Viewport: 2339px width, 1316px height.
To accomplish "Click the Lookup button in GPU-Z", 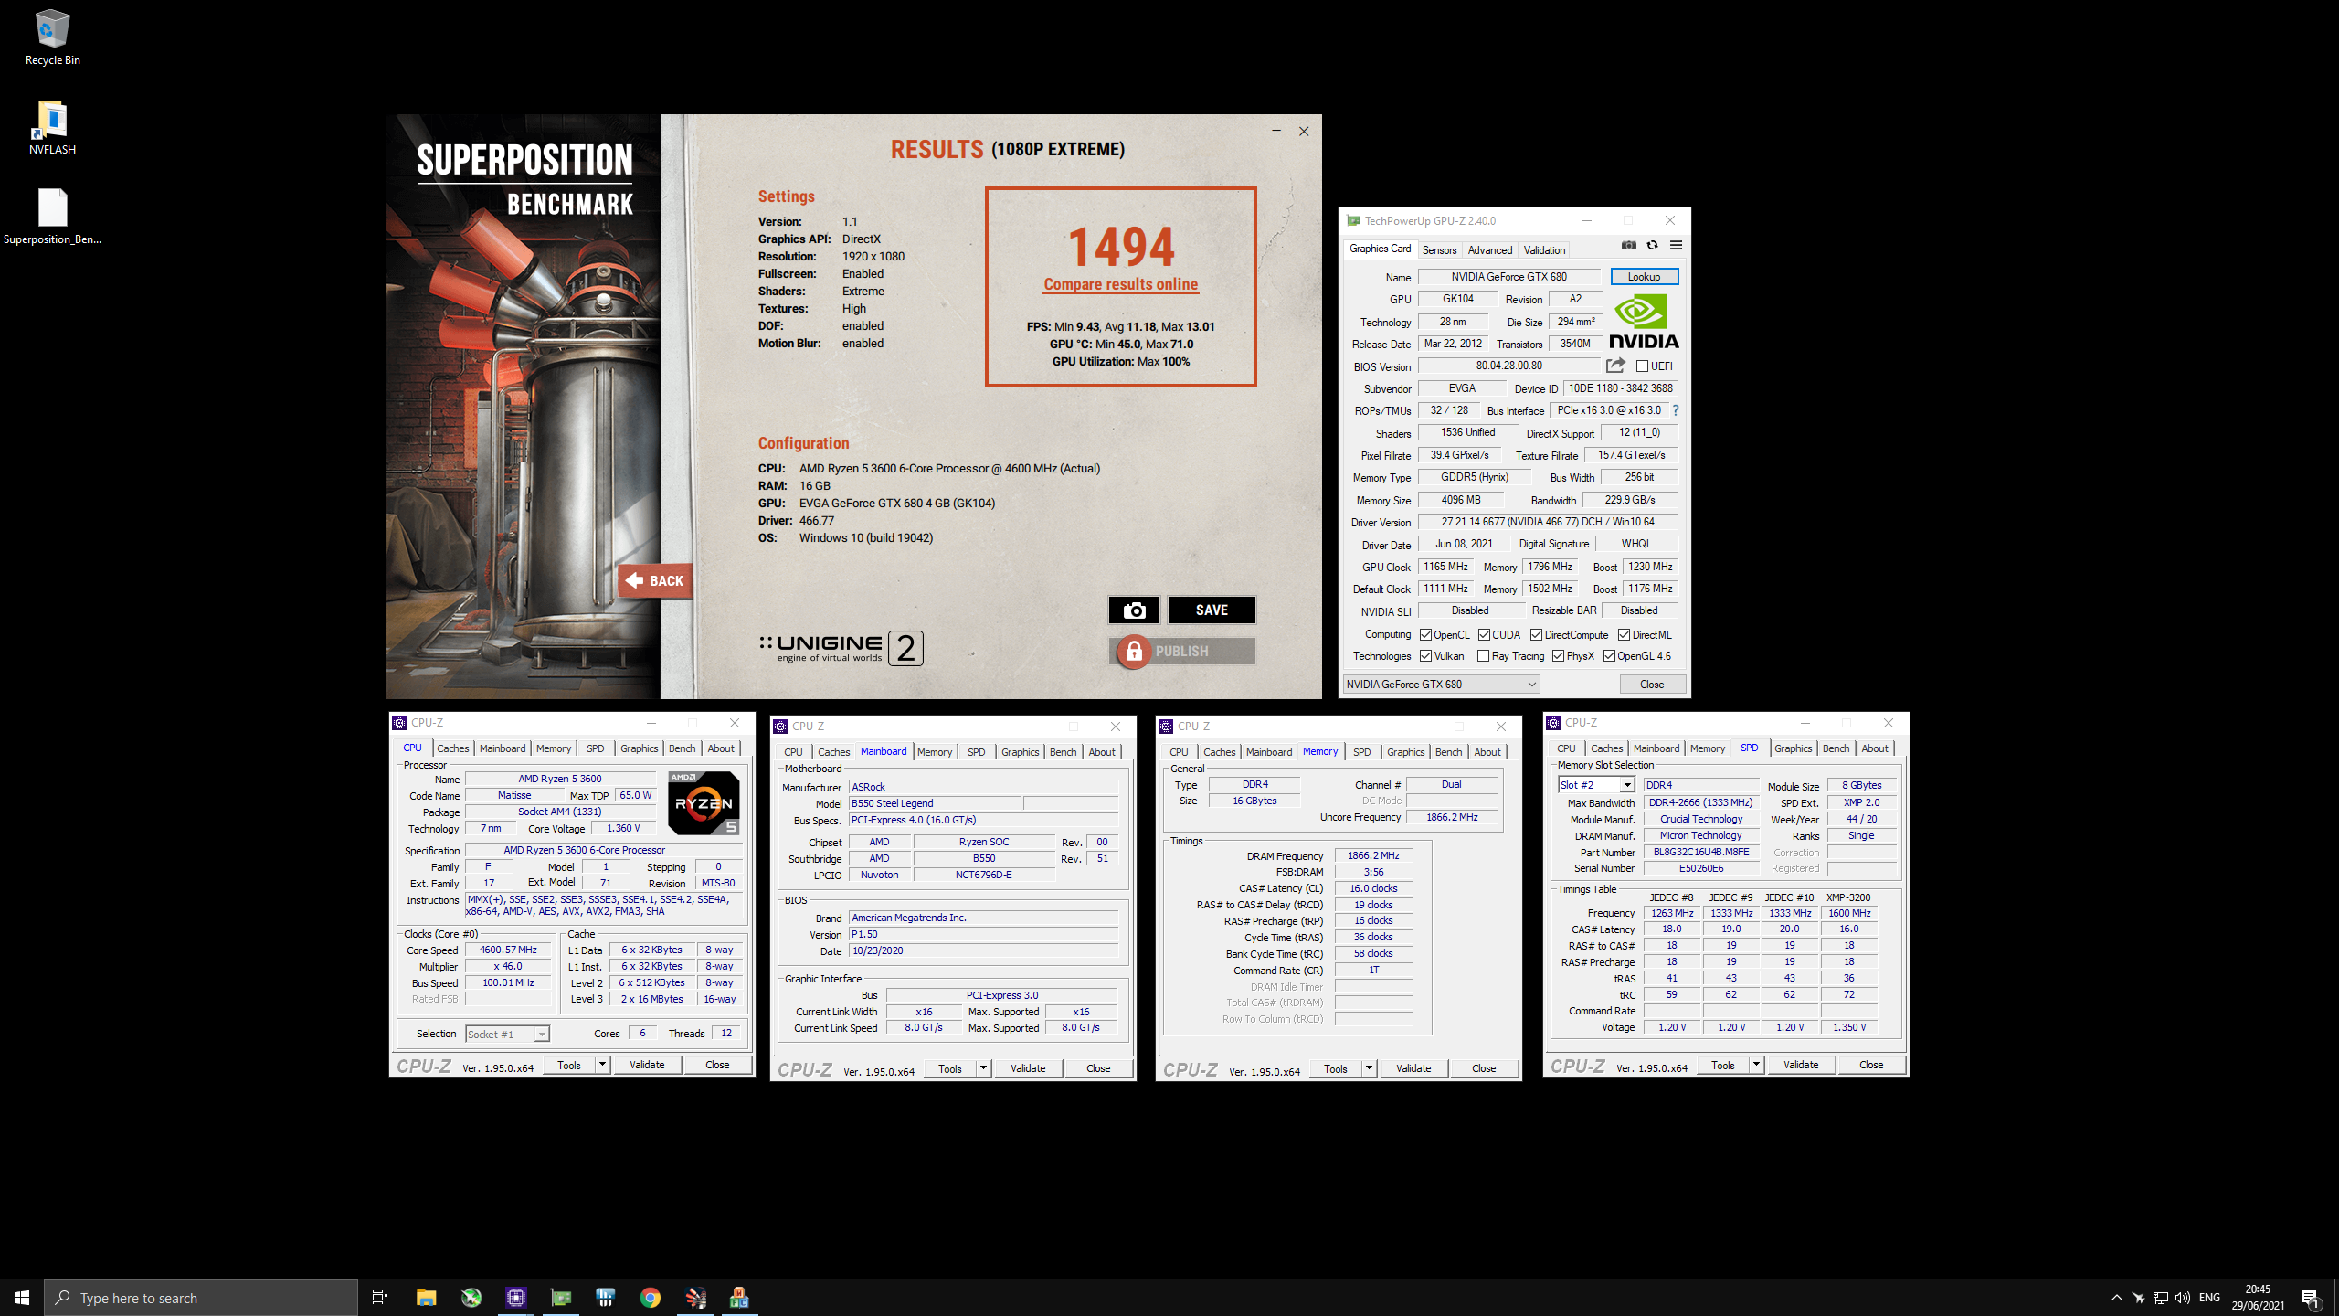I will [x=1644, y=276].
